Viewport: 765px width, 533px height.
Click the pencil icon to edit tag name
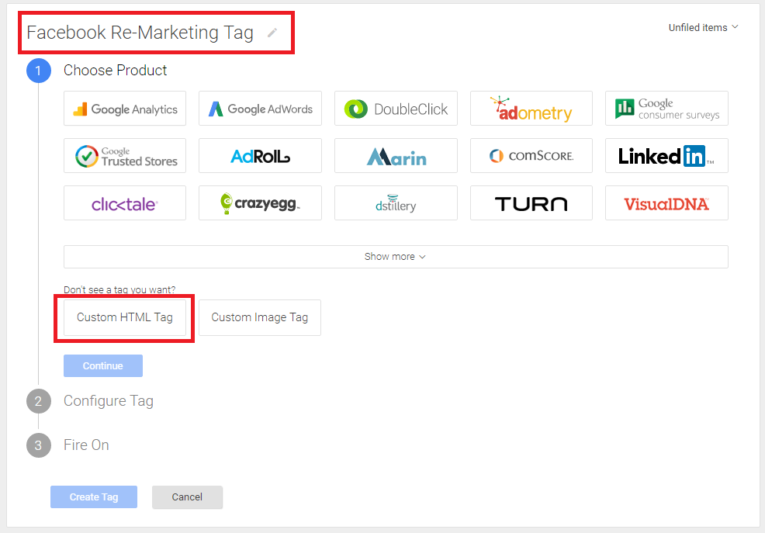click(x=272, y=33)
